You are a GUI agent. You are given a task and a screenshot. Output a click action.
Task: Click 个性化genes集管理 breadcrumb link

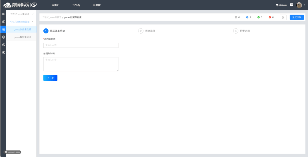(x=52, y=17)
